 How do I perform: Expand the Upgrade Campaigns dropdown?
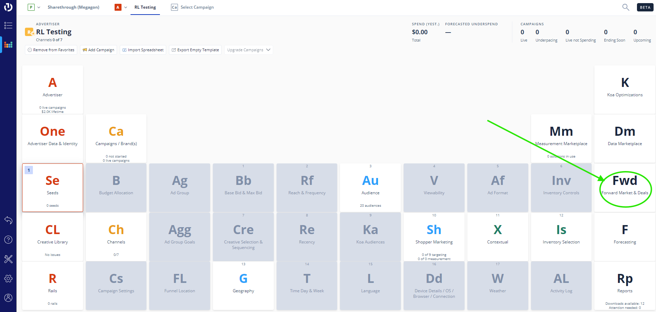[x=249, y=50]
